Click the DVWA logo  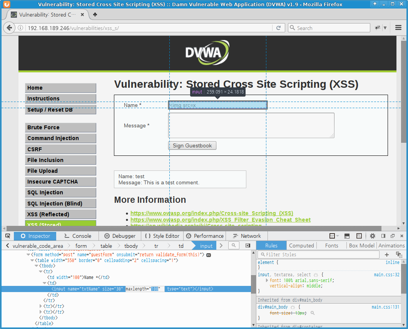tap(207, 53)
